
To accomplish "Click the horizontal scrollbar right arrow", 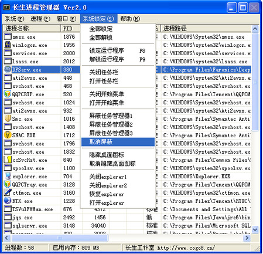I will 247,238.
